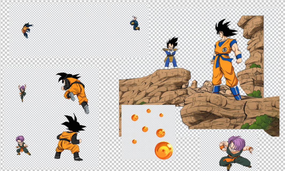Click the green bush beside the rock pillar base
Screen dimensions: 285x171
(x=255, y=94)
